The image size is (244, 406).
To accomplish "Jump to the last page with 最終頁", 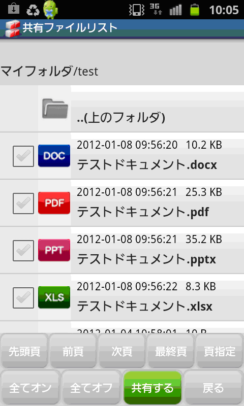I will point(170,351).
